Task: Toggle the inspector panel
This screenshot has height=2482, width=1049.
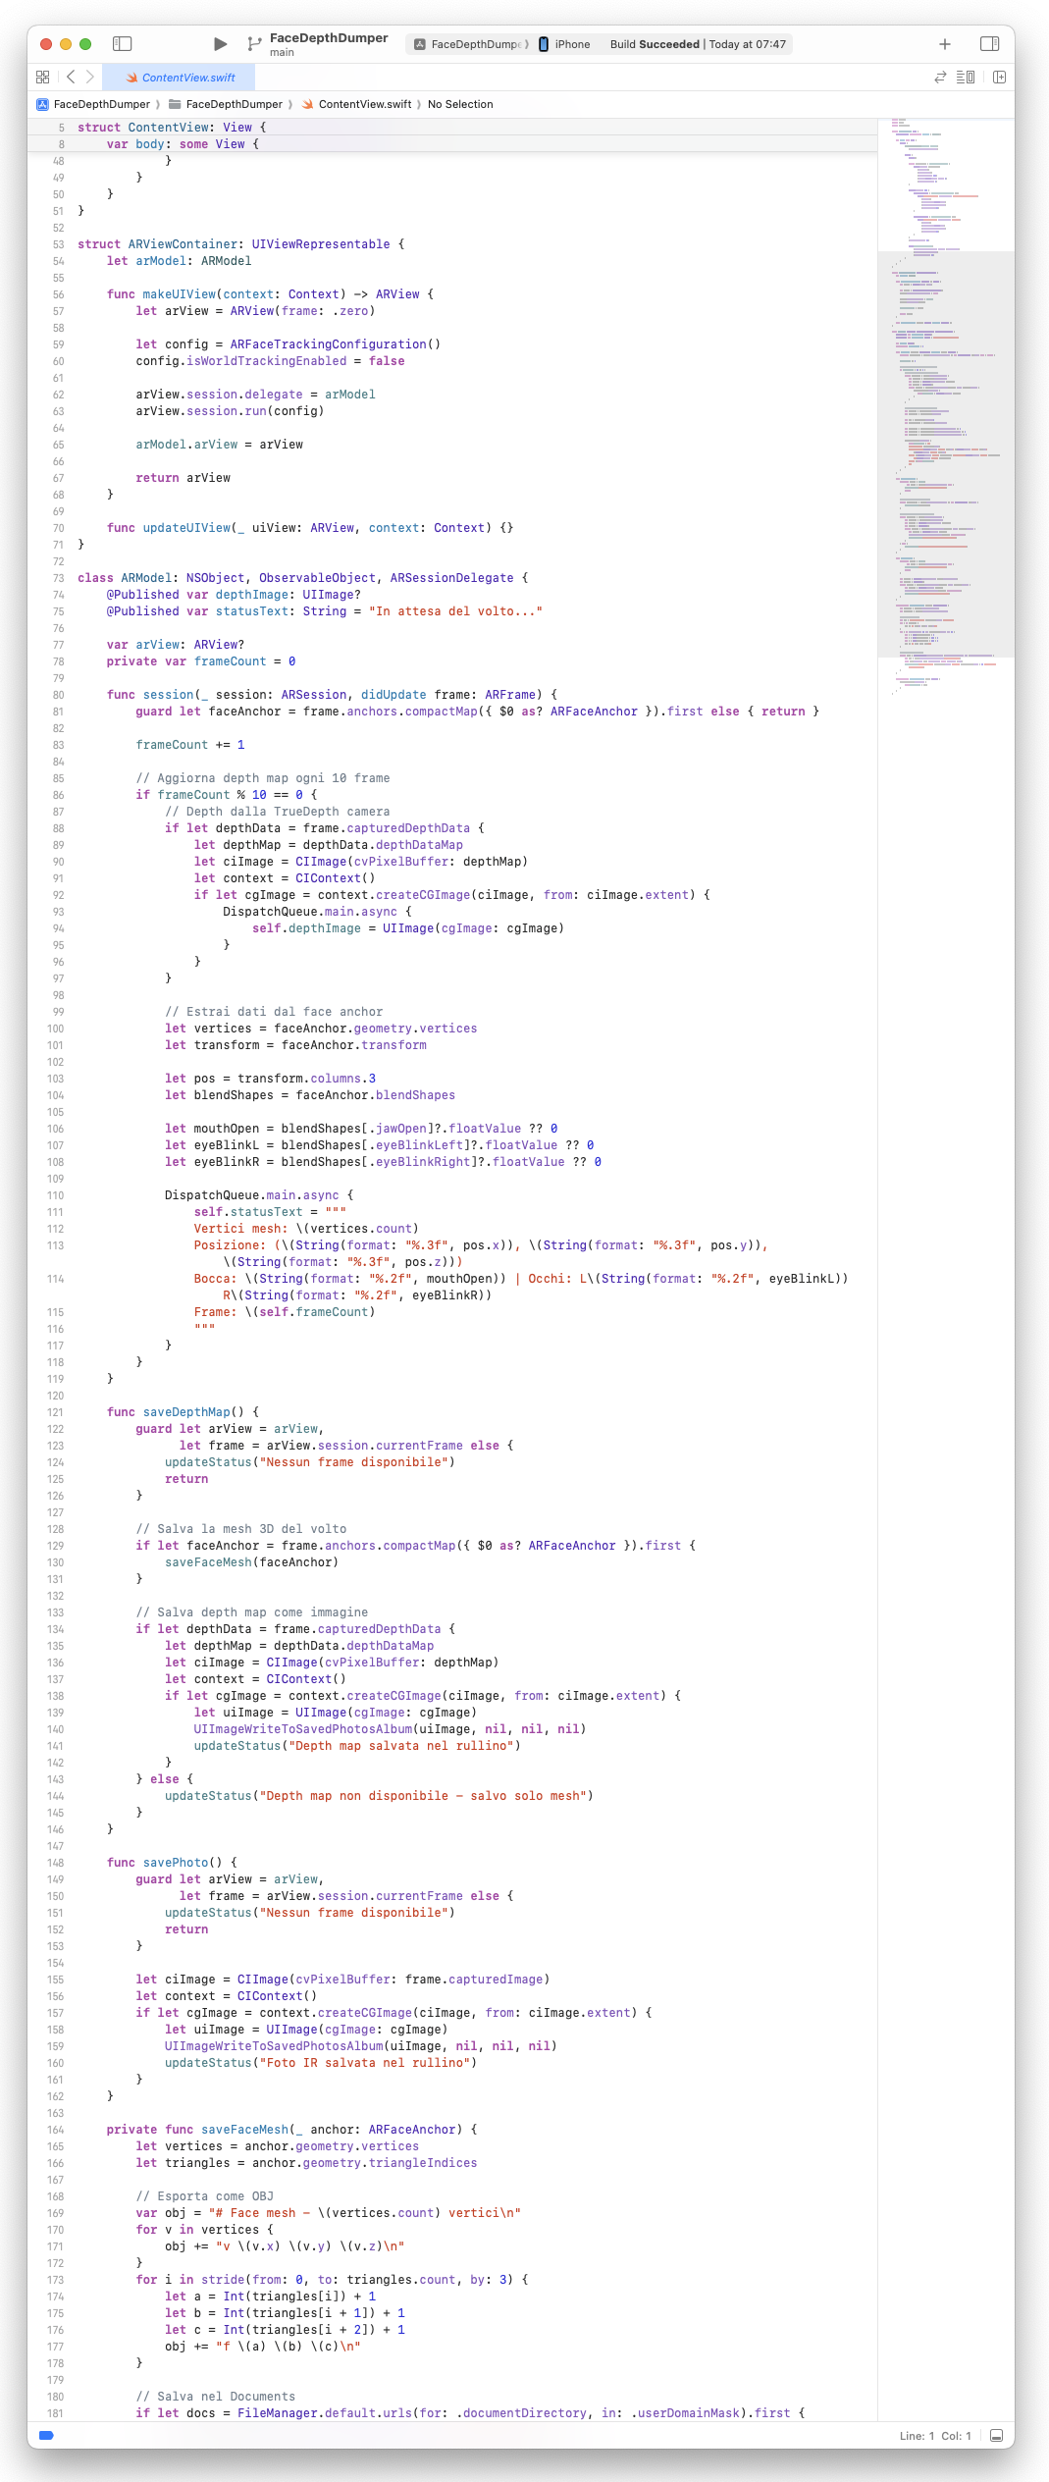Action: point(989,44)
